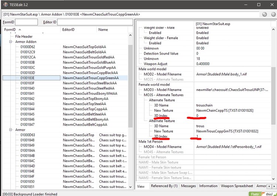The width and height of the screenshot is (277, 196).
Task: Click the [01] NewmStarSuit.esp column header
Action: [213, 24]
